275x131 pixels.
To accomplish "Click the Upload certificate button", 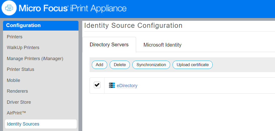I will coord(192,65).
